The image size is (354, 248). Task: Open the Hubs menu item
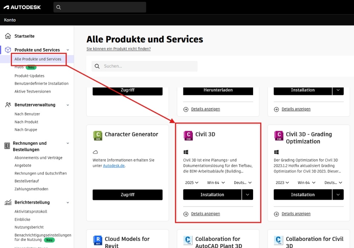pyautogui.click(x=19, y=67)
